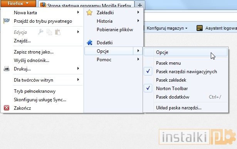Viewport: 237px width, 149px height.
Task: Select Opcje in the rightmost submenu
Action: pos(185,52)
